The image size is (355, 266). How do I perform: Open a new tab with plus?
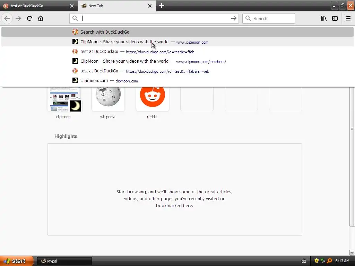click(162, 6)
